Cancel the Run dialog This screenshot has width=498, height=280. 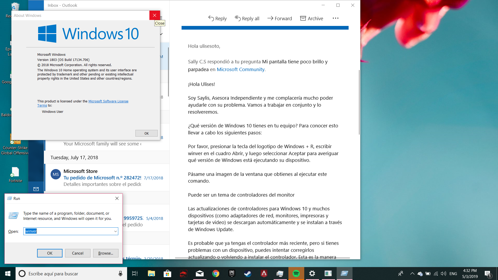point(78,253)
